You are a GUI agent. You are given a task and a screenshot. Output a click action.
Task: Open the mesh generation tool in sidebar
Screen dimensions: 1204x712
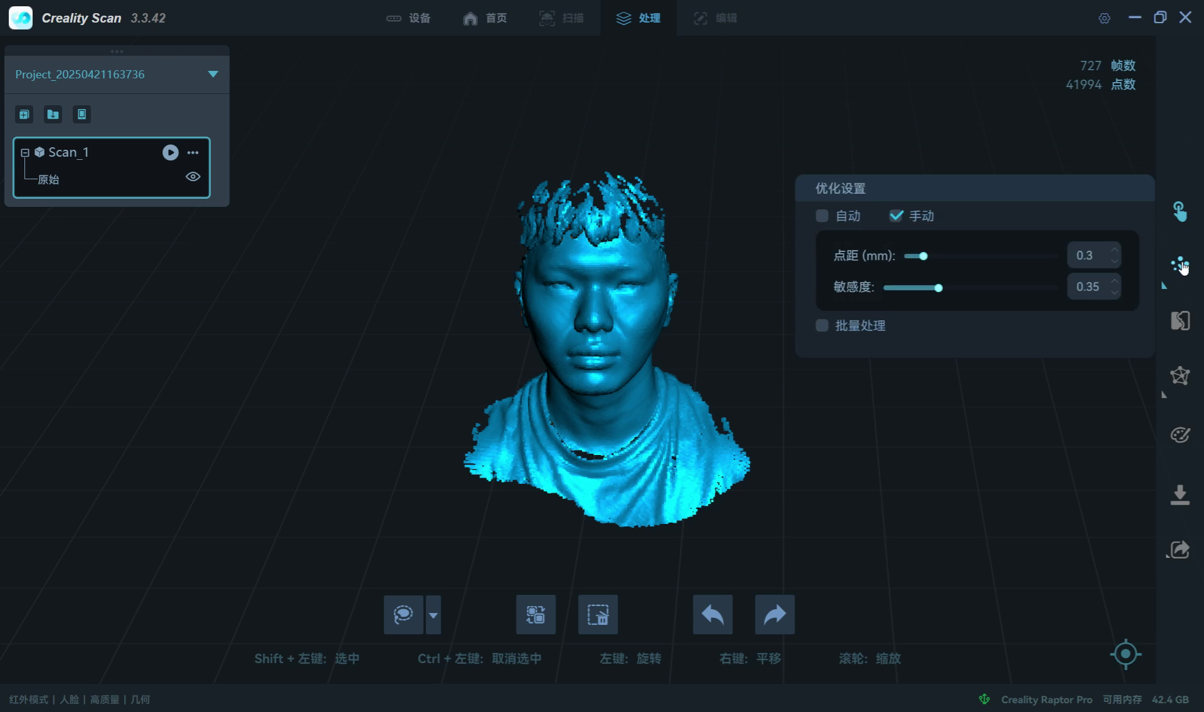(x=1180, y=376)
